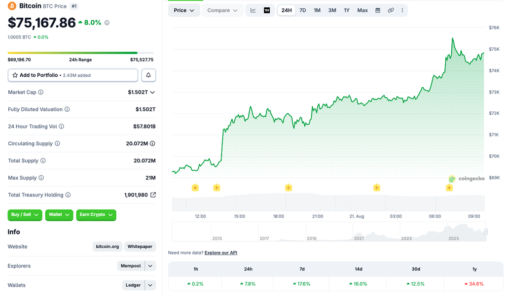Open the info icon next to 20.072M circulating value
Viewport: 505px width, 294px height.
coord(153,143)
